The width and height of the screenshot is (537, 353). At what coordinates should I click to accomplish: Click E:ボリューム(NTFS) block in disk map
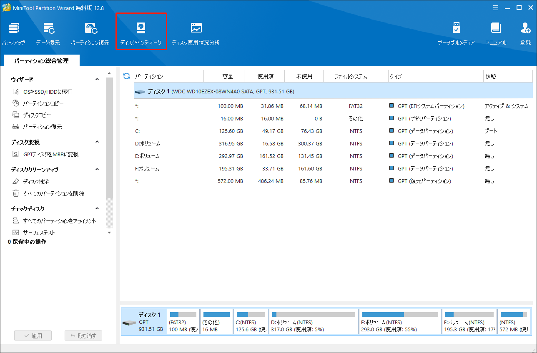click(x=400, y=321)
